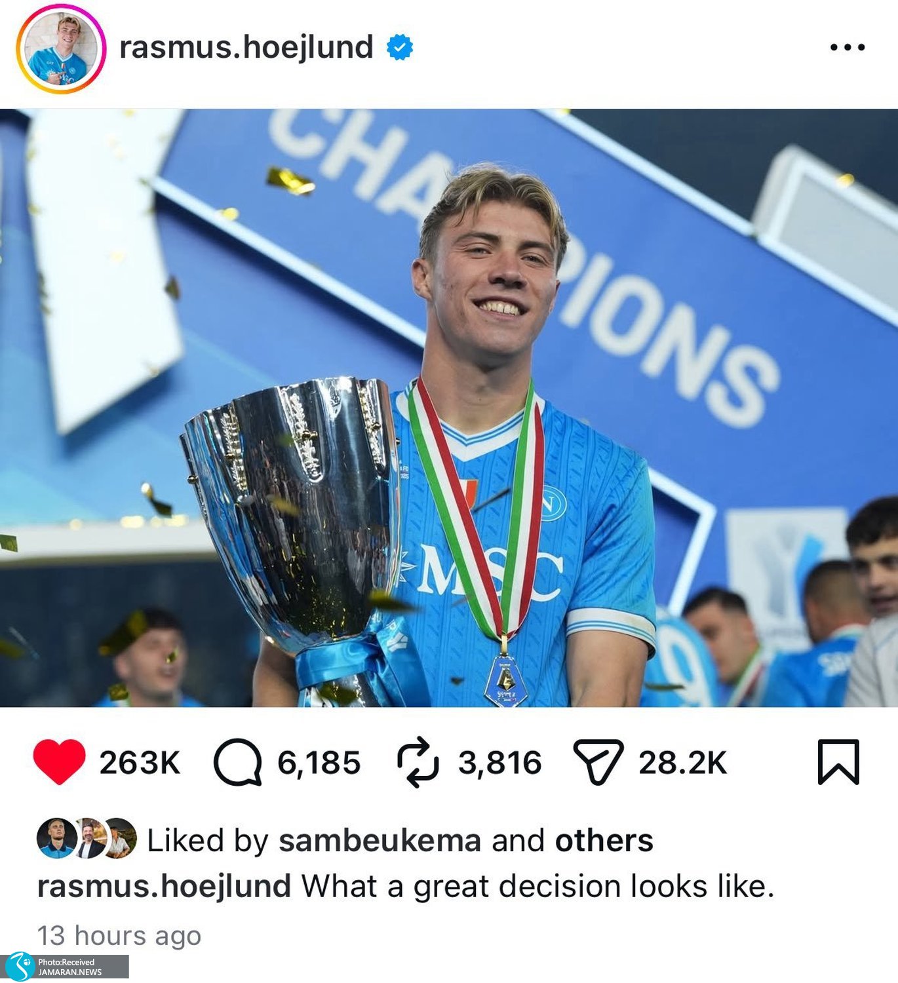Save post with the bookmark icon

tap(838, 761)
